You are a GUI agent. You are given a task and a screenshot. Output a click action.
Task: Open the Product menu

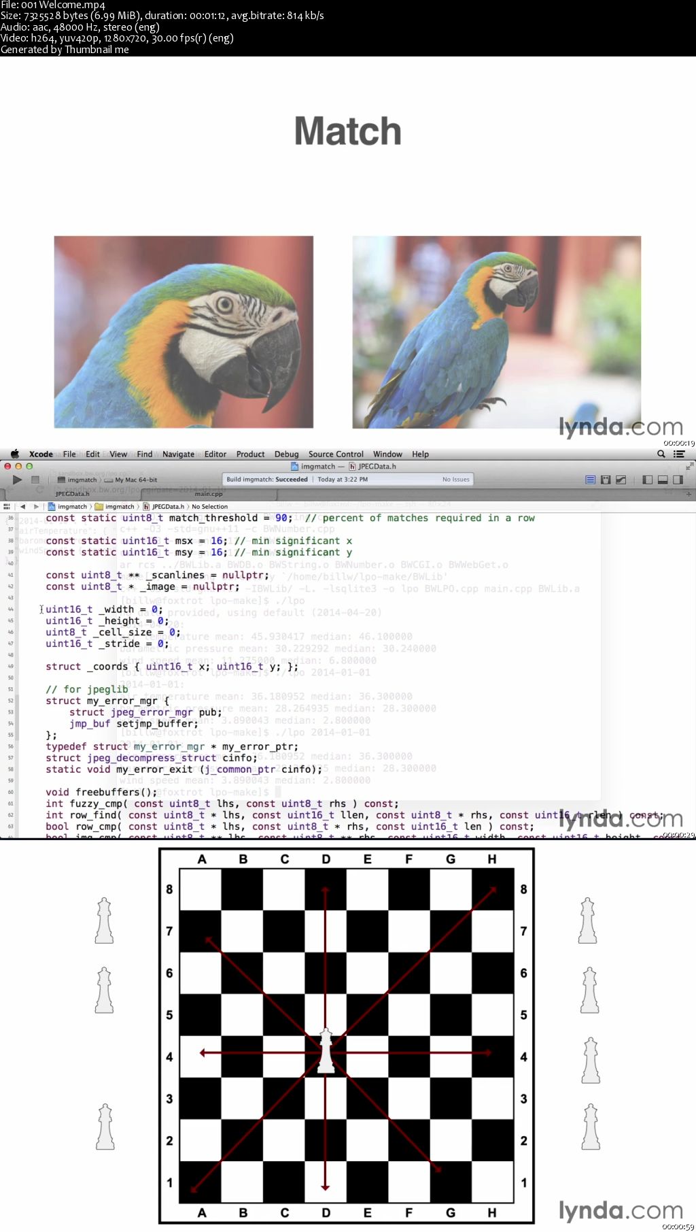[x=250, y=454]
